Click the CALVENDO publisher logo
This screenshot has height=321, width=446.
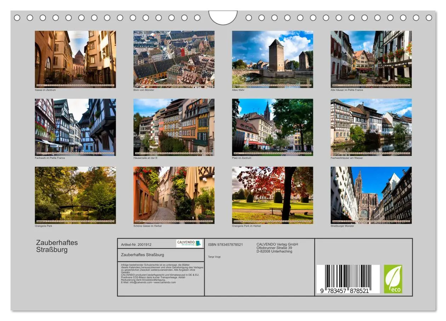[187, 244]
